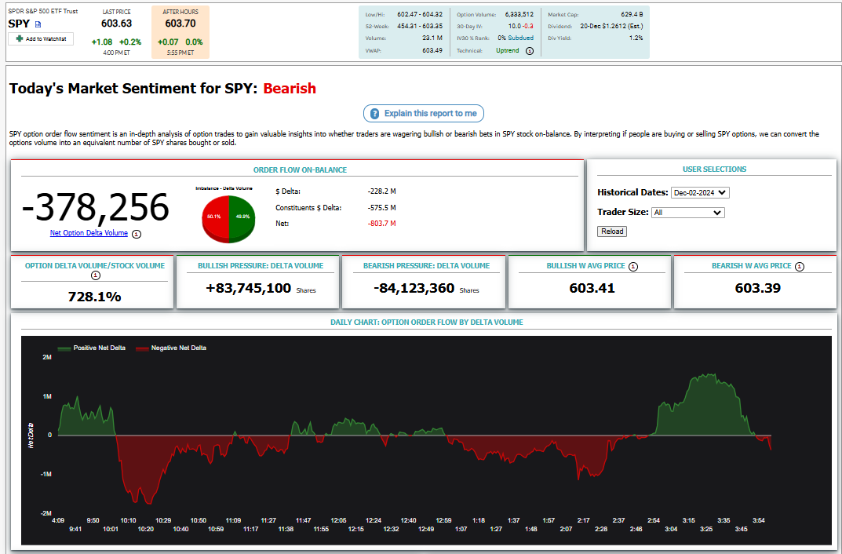Click the User Selections heading
Screen dimensions: 842x554
click(714, 169)
